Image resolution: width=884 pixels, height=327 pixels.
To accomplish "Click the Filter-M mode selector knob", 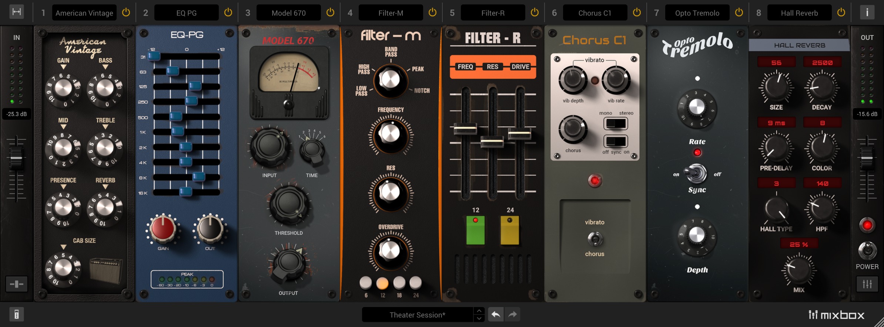I will pyautogui.click(x=390, y=80).
